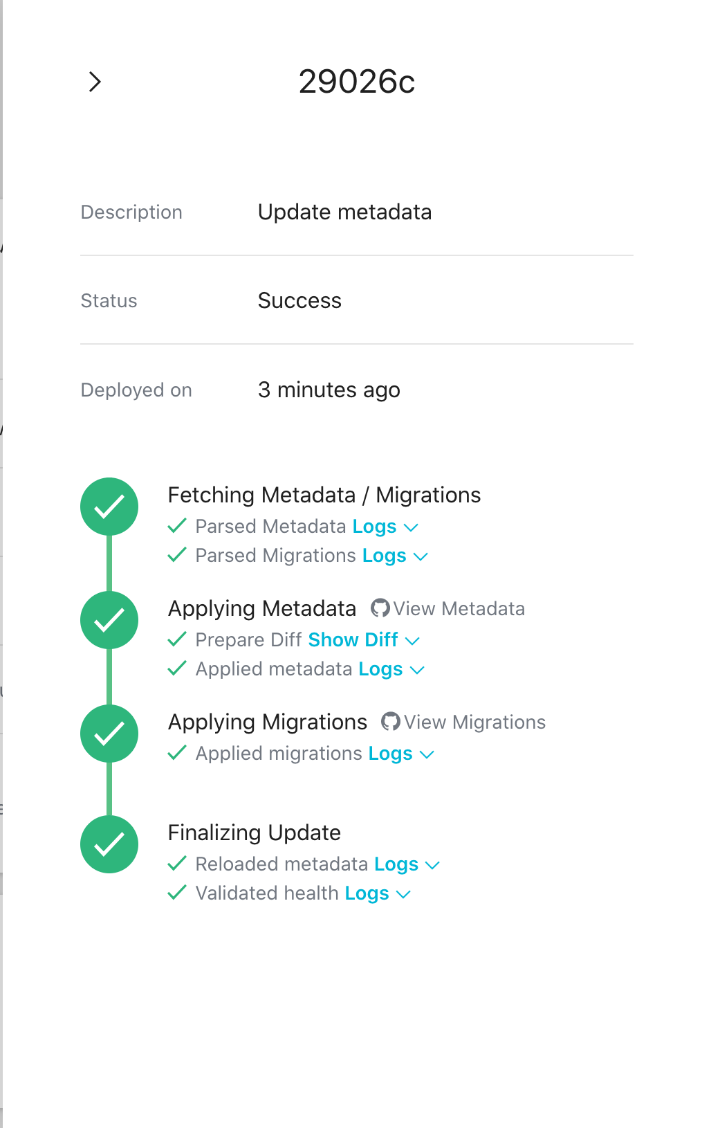Click the success circle for Applying Migrations
711x1128 pixels.
coord(109,734)
